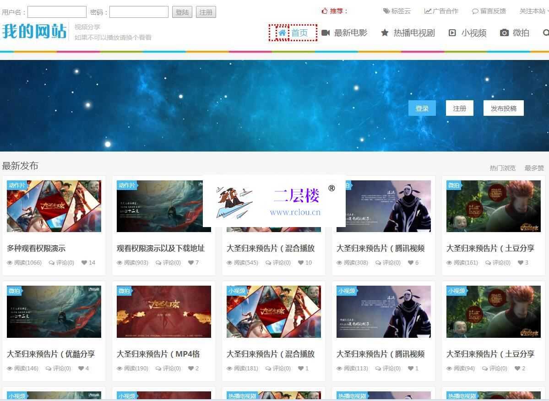Click the white 注册 button on banner

tap(459, 108)
